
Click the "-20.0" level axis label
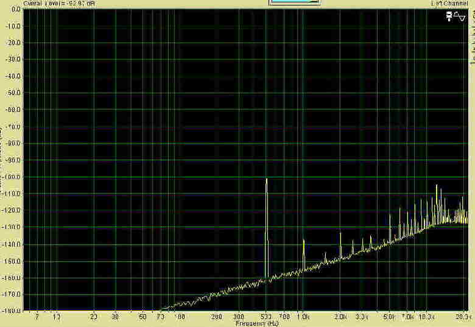pyautogui.click(x=13, y=43)
